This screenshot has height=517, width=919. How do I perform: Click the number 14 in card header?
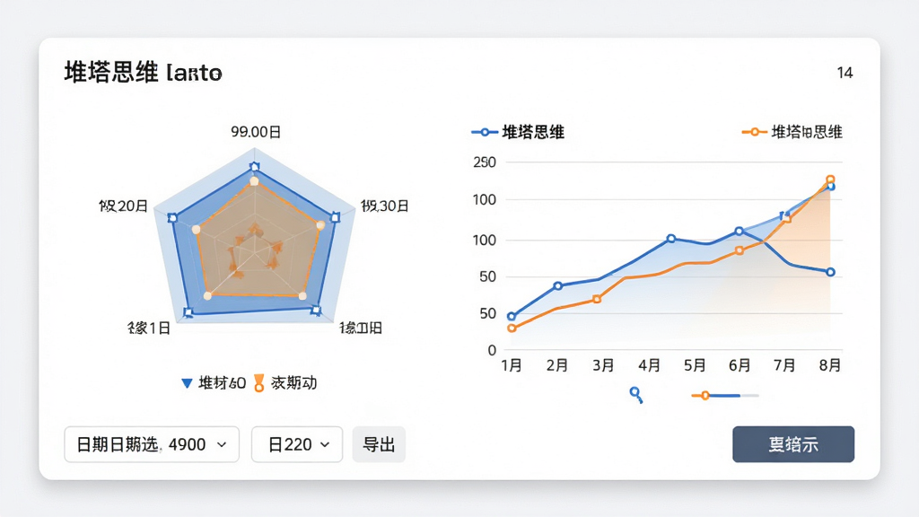point(845,73)
